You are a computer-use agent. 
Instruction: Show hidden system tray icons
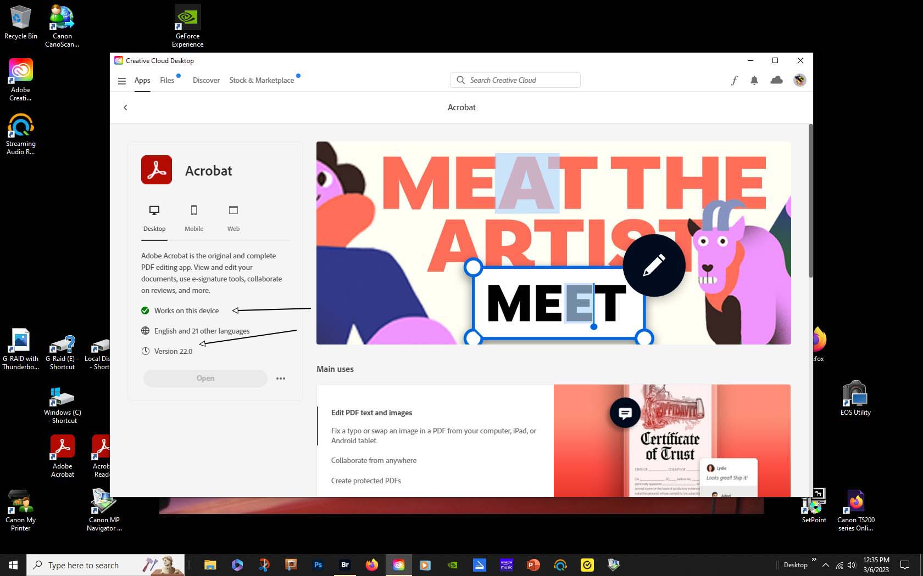click(x=825, y=564)
